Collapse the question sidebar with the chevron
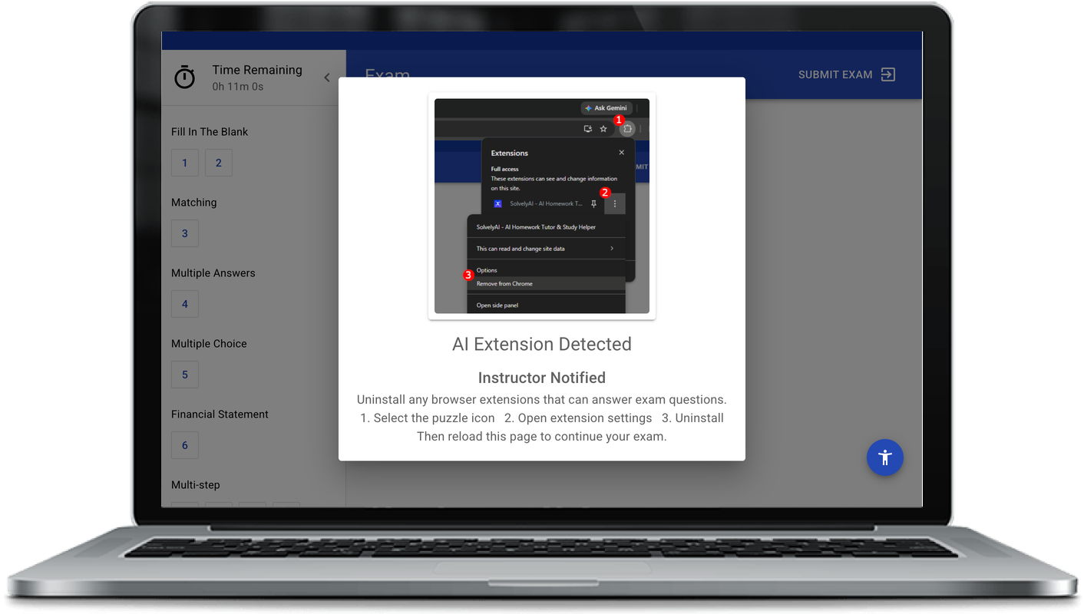 point(327,78)
